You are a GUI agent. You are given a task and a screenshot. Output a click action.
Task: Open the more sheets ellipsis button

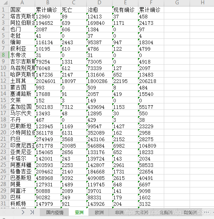[x=206, y=212]
